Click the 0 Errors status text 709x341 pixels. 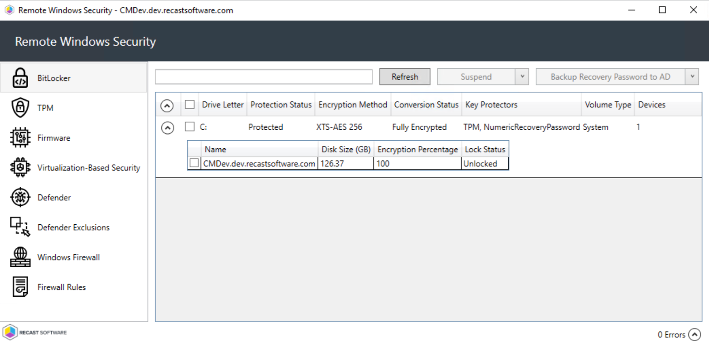tap(671, 335)
